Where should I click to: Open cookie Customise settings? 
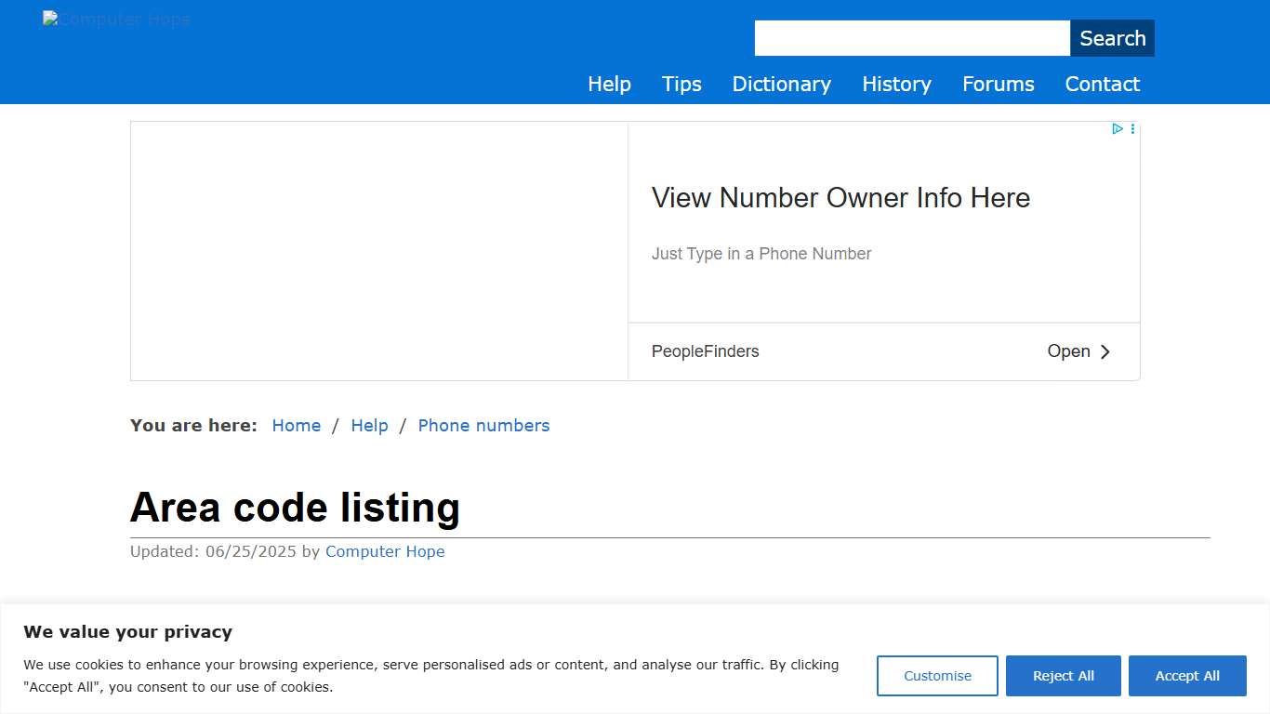tap(937, 676)
